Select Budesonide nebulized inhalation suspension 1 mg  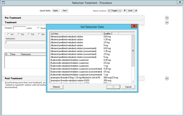91,66
